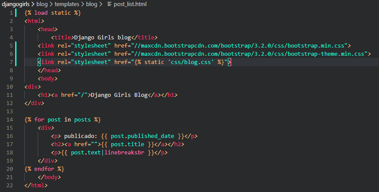Click the post_list.html breadcrumb file name
Viewport: 379px width, 192px height.
[130, 4]
